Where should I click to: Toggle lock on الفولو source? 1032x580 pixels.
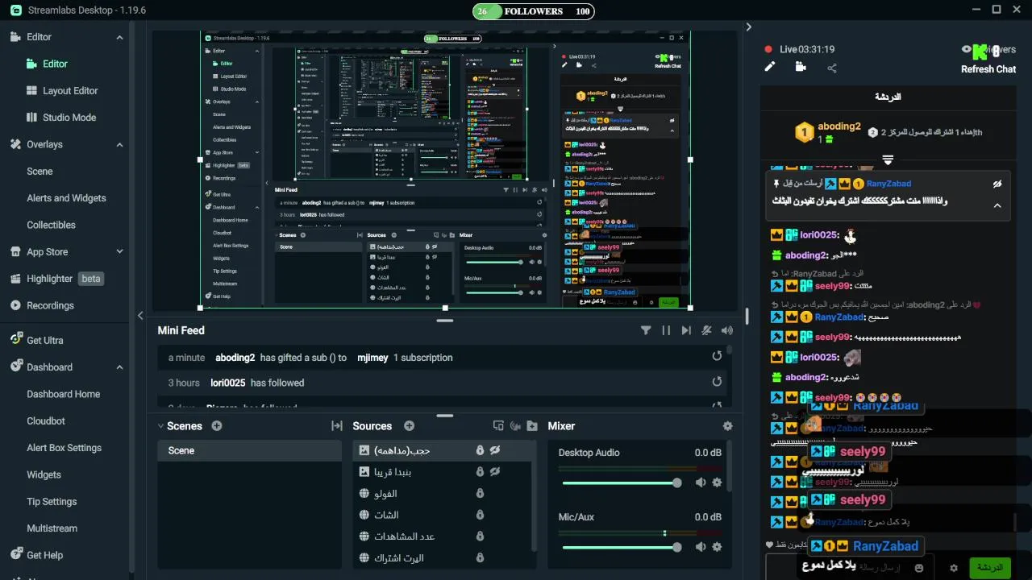coord(480,493)
